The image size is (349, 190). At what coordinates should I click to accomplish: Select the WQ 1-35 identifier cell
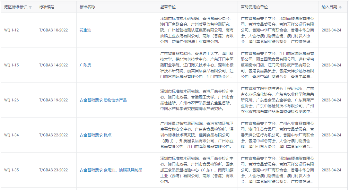[12, 170]
